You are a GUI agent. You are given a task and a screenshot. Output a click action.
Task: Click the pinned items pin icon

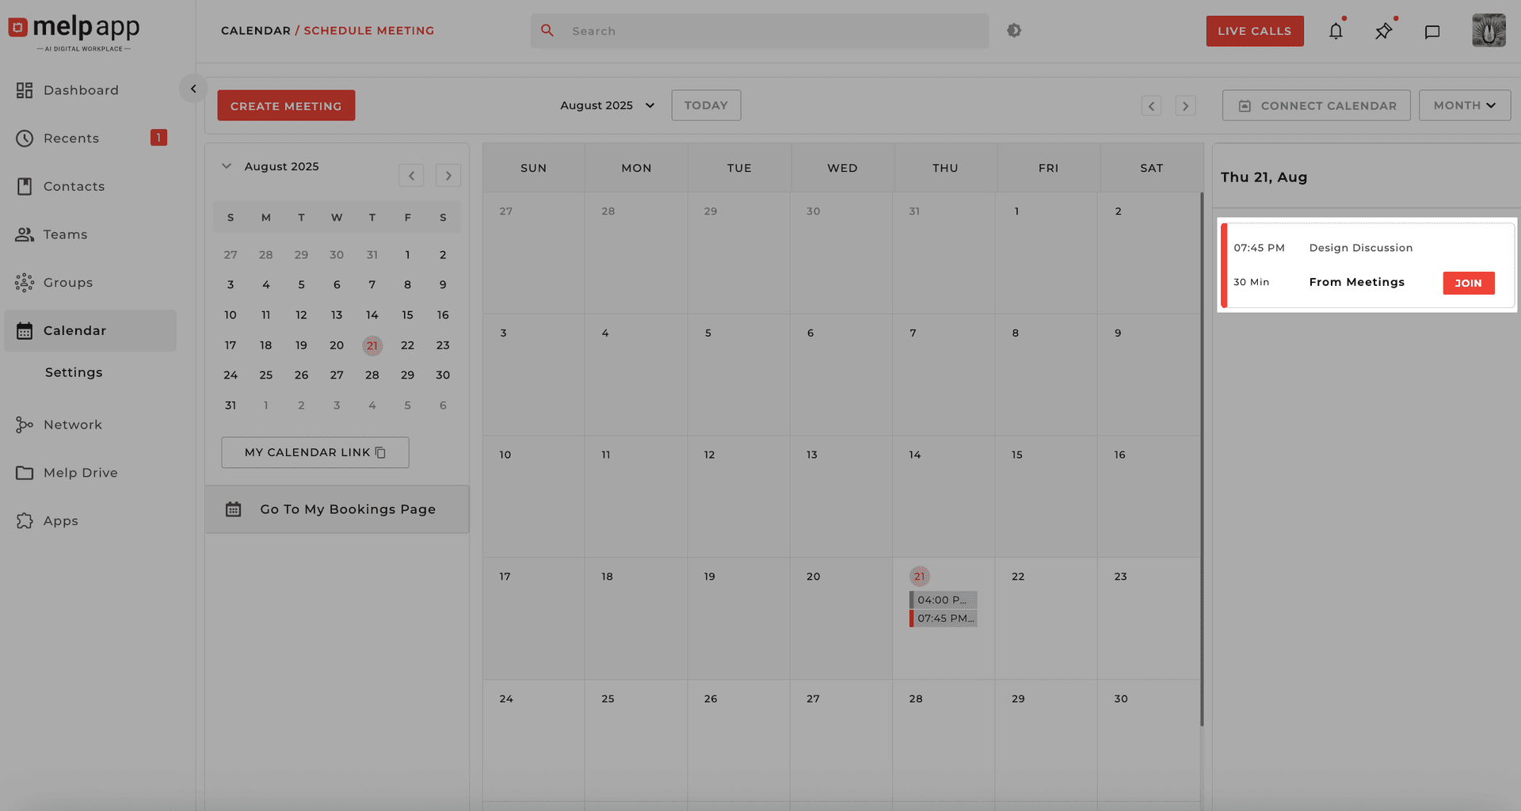[1383, 32]
